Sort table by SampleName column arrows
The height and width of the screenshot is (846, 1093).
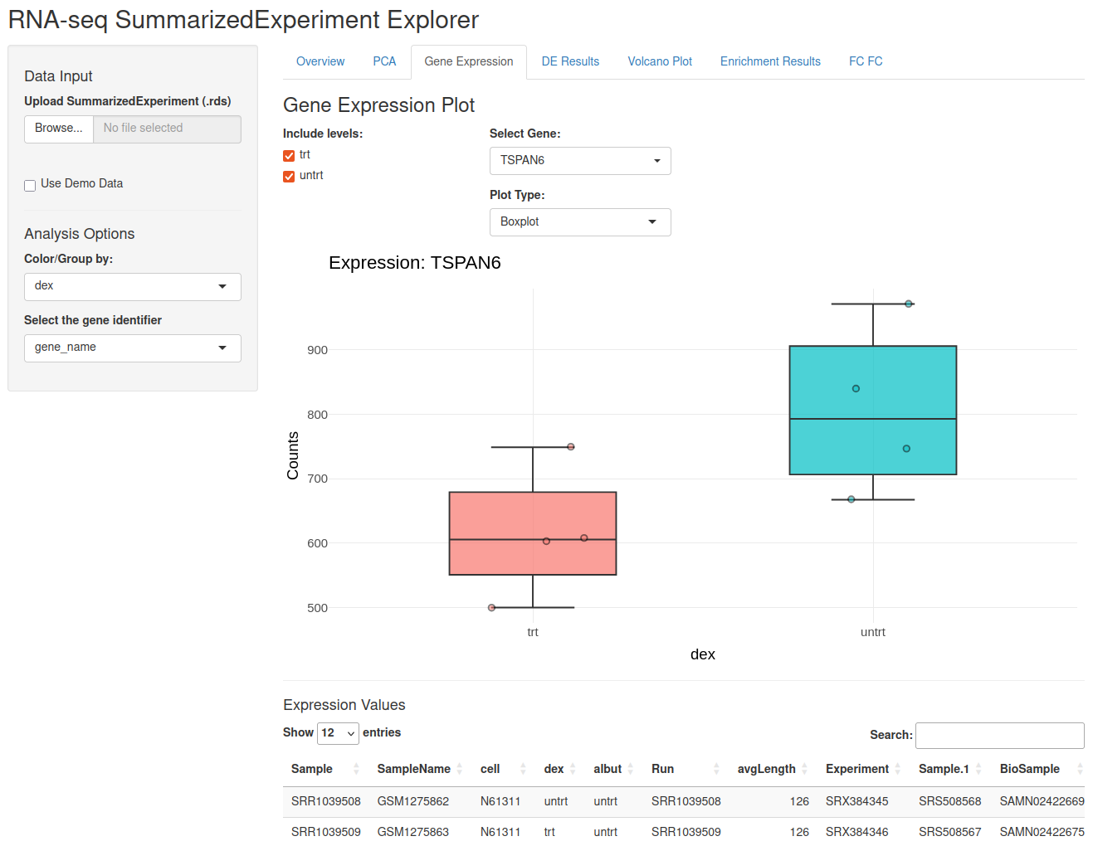[459, 769]
